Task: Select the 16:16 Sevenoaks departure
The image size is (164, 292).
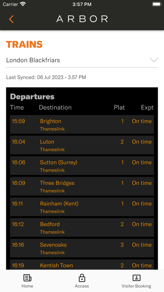Action: click(82, 248)
